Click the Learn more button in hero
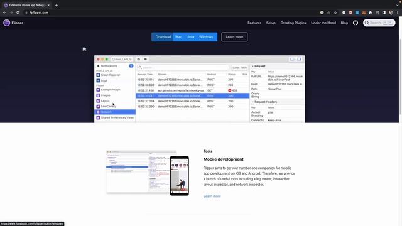Image resolution: width=402 pixels, height=226 pixels. [x=234, y=37]
